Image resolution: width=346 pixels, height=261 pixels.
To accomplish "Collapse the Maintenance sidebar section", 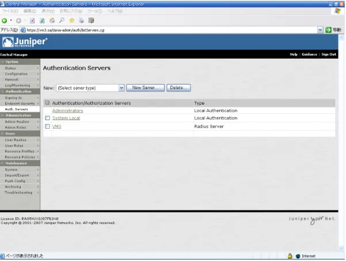I will [2, 163].
